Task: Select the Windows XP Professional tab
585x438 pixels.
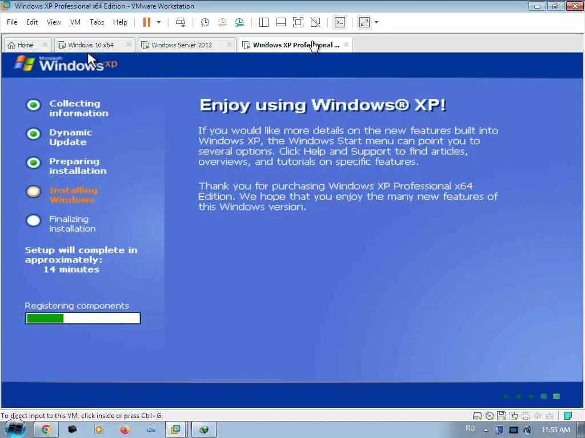Action: [x=291, y=45]
